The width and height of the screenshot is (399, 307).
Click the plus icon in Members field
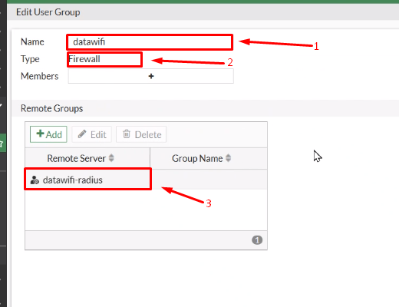click(x=151, y=76)
